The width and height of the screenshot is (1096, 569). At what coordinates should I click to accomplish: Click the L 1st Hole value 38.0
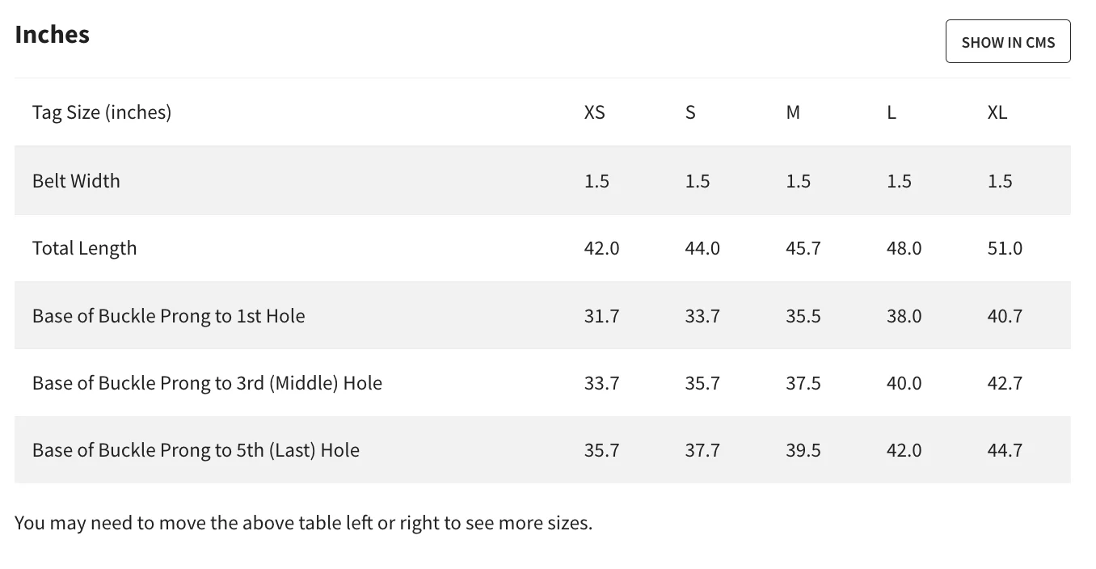[904, 316]
